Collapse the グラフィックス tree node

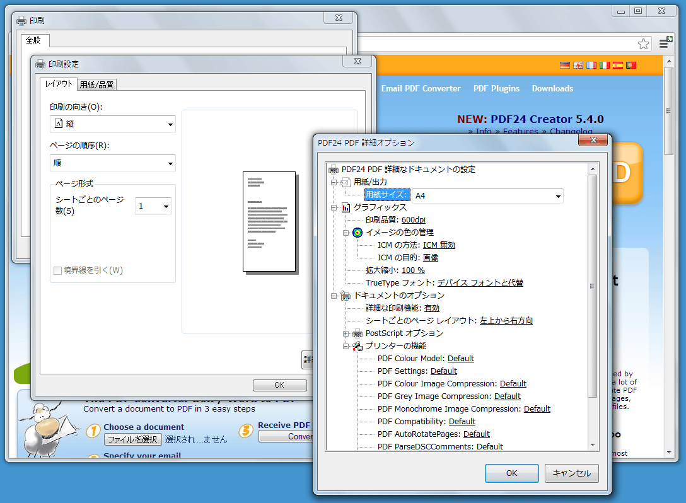coord(334,208)
